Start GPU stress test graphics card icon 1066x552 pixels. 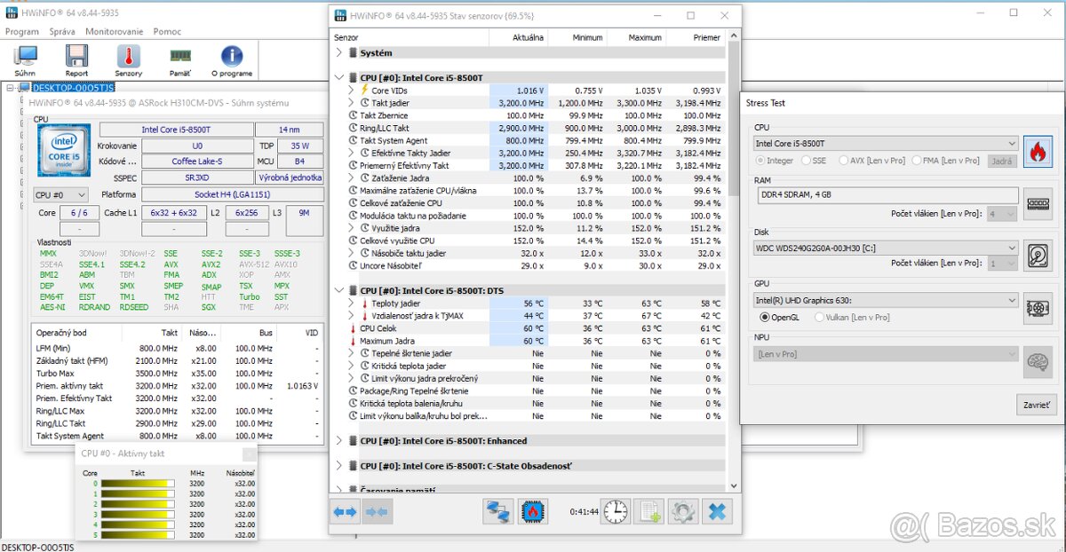[x=1038, y=308]
